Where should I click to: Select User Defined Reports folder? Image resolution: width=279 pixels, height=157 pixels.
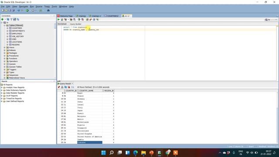click(x=15, y=101)
